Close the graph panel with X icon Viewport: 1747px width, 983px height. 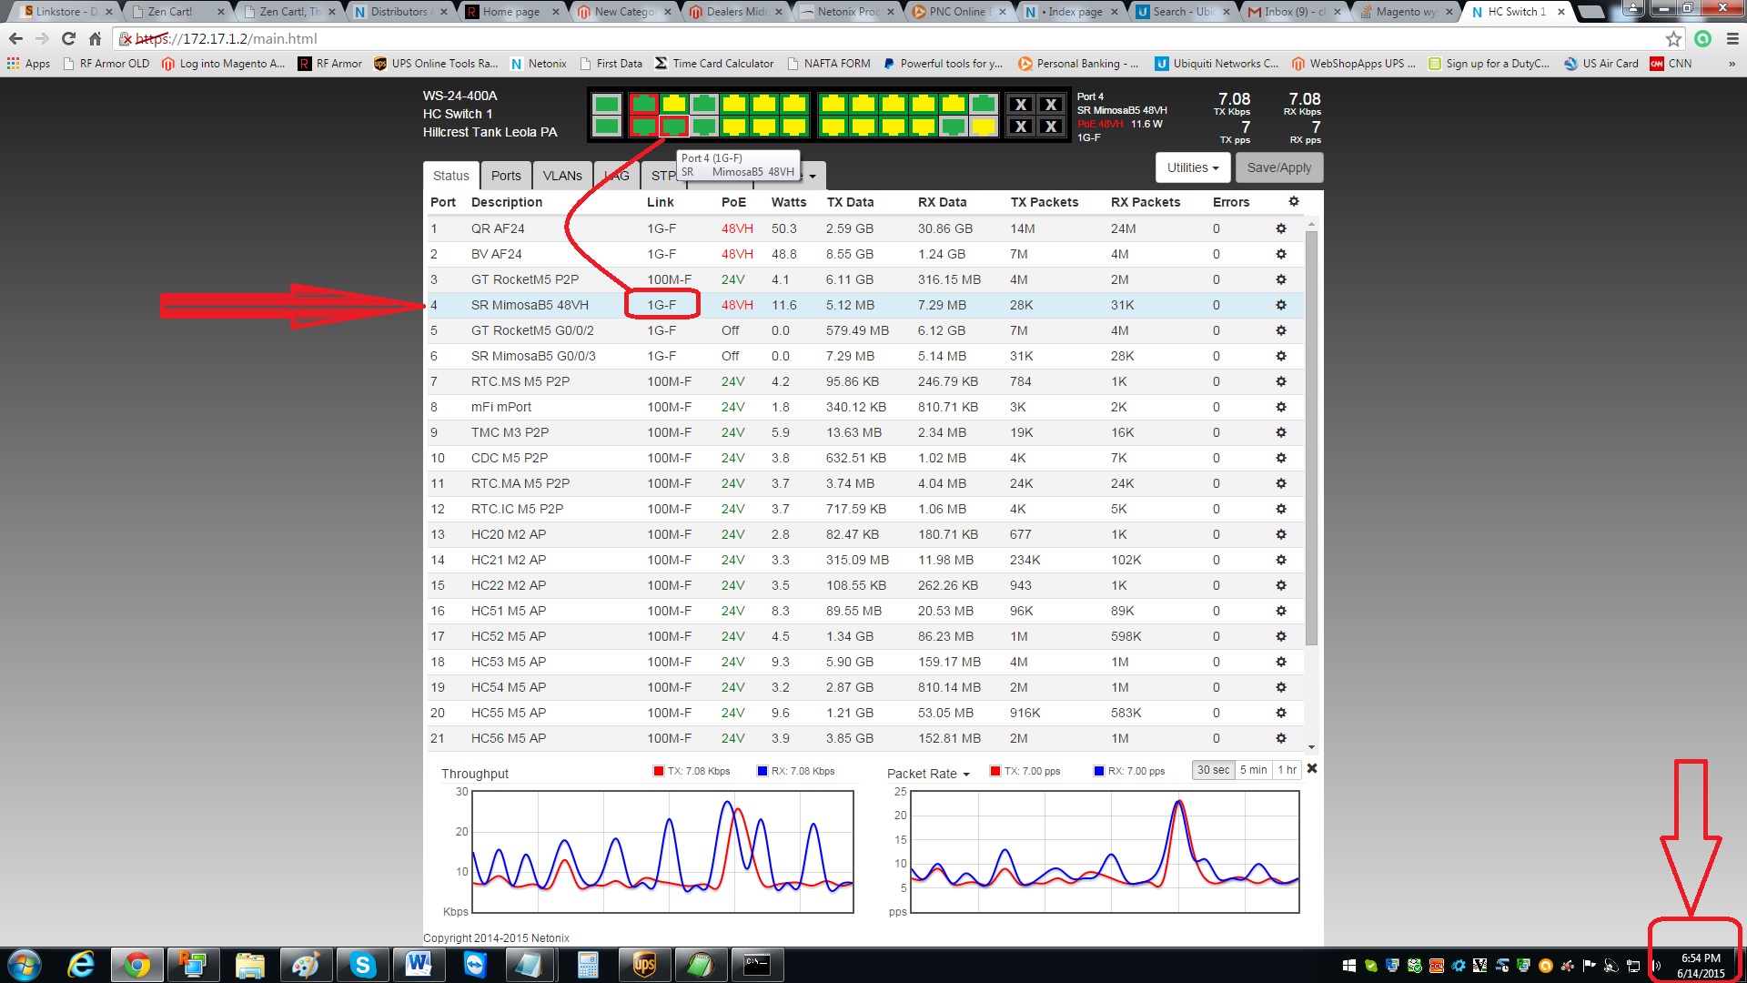[1312, 769]
